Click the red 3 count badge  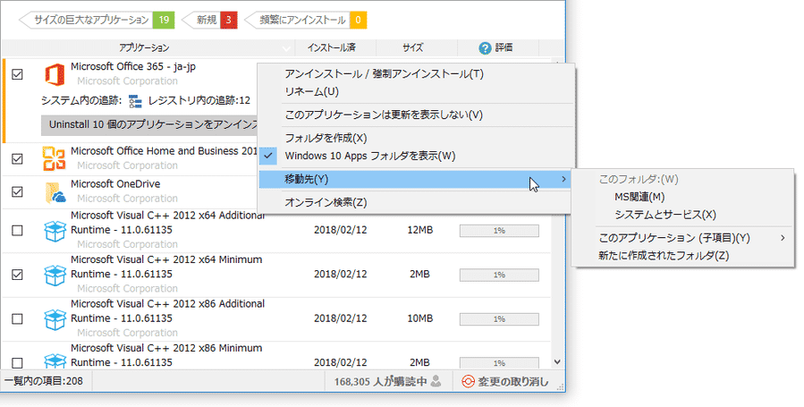pyautogui.click(x=229, y=20)
